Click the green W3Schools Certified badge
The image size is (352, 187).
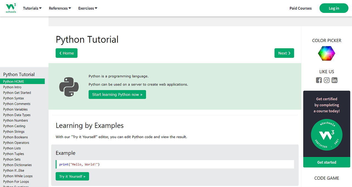[326, 135]
